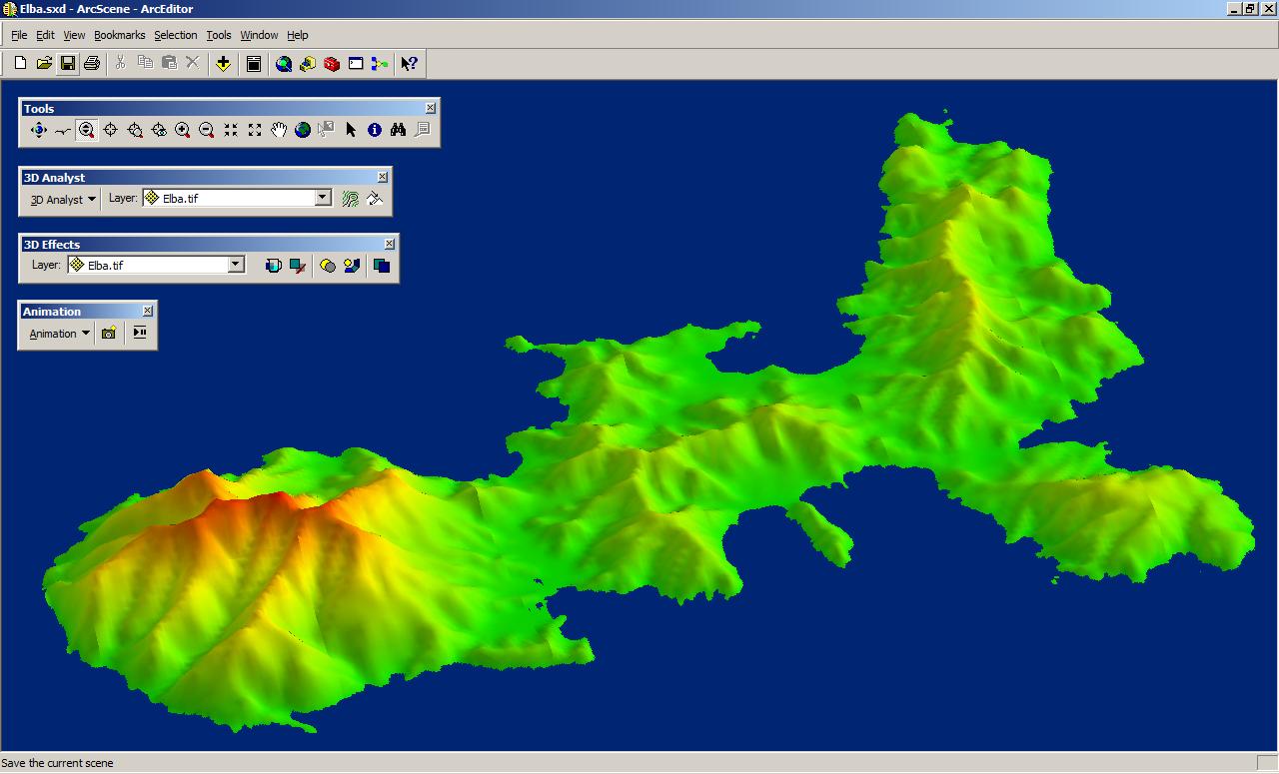Click the Copy icon

[145, 64]
